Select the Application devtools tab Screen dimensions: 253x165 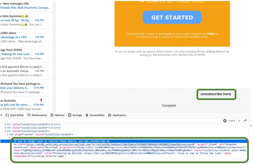point(117,115)
